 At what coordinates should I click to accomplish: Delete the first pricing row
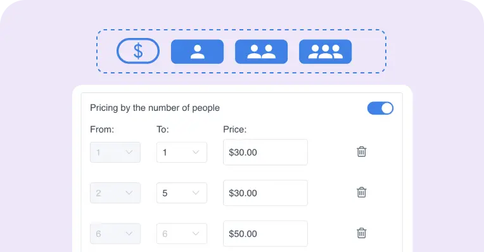tap(362, 152)
